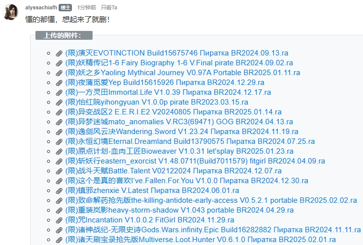The image size is (363, 245).
Task: Click the 1分钟前 timestamp
Action: pos(86,8)
